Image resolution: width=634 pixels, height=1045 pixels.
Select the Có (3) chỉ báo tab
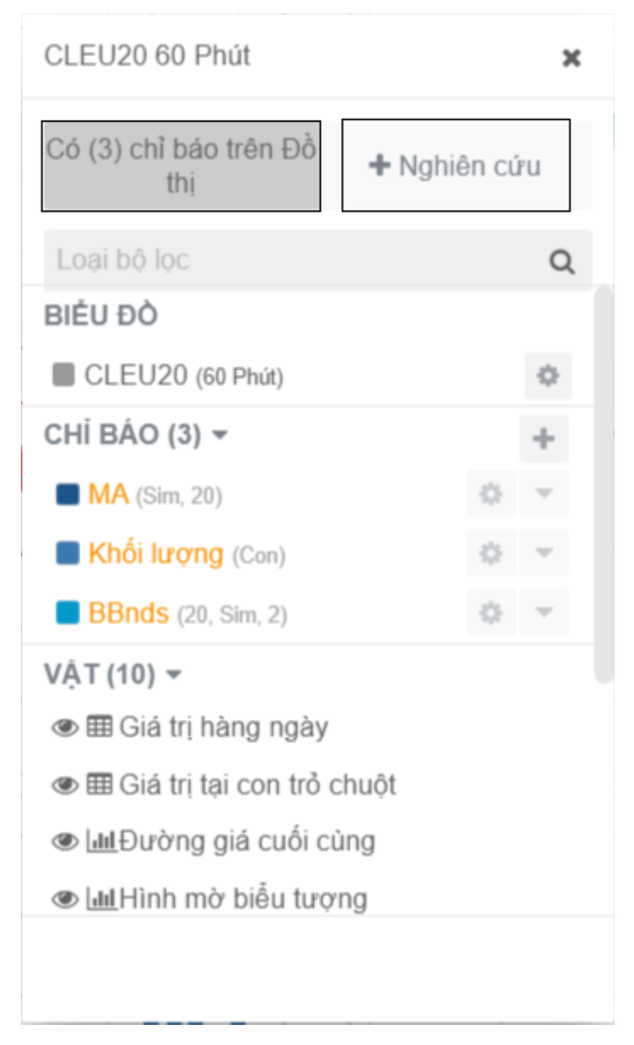pos(181,166)
